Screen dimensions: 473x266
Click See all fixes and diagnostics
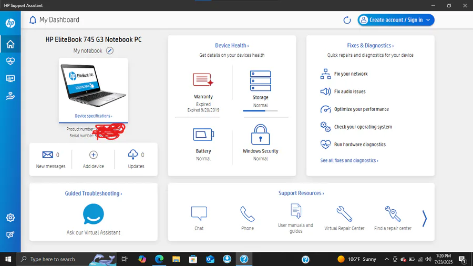(x=349, y=160)
